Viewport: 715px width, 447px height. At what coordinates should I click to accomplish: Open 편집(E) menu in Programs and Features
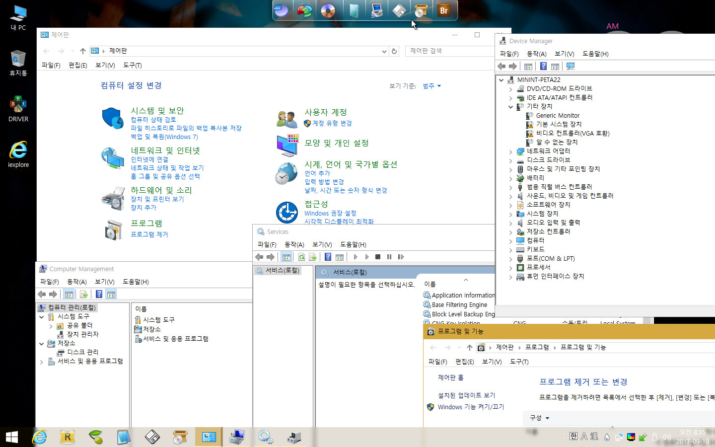(x=464, y=362)
